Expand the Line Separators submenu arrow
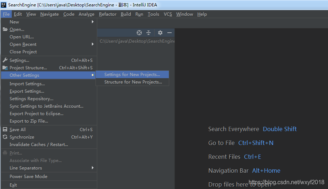The width and height of the screenshot is (328, 189). [93, 168]
